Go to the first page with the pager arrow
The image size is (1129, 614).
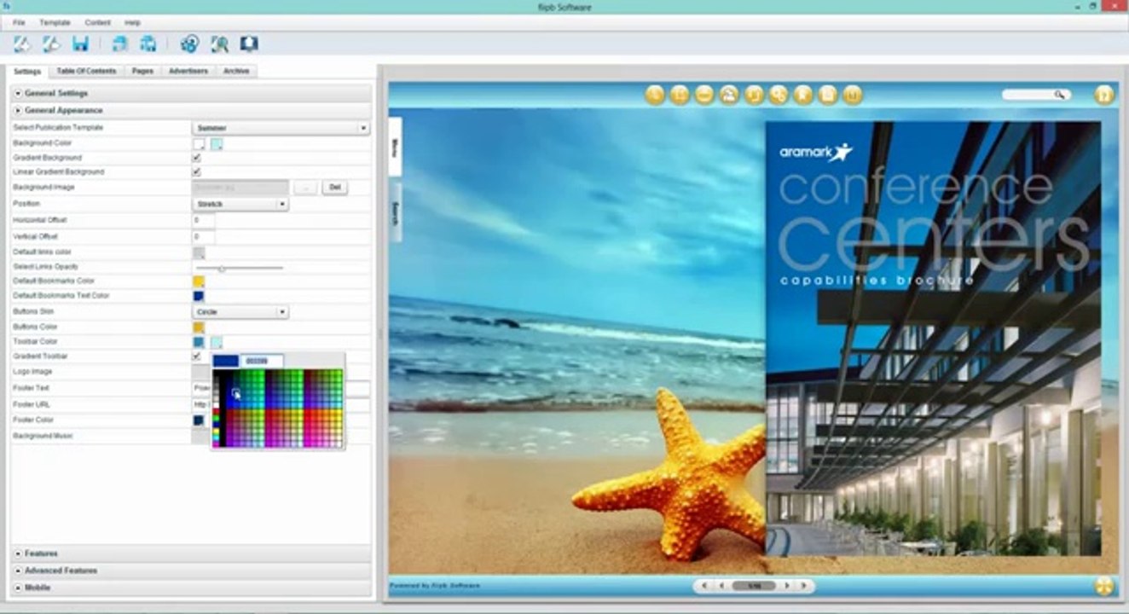coord(705,586)
